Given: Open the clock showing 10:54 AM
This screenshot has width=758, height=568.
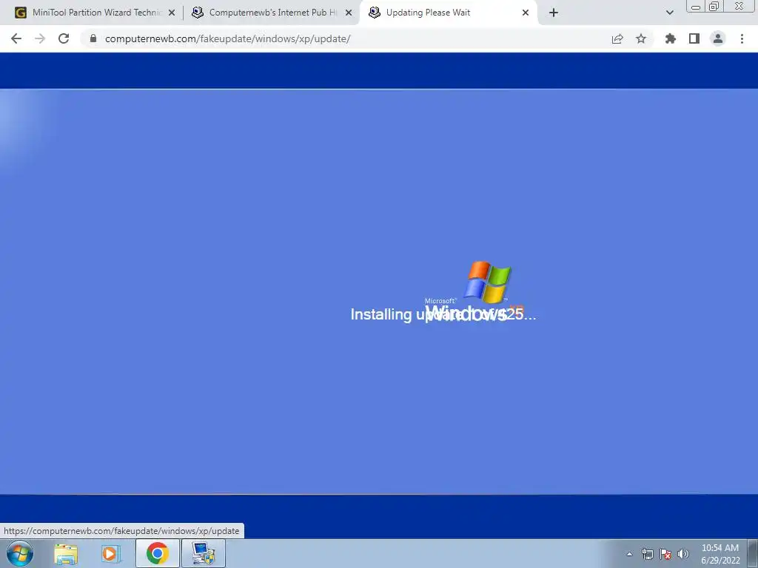Looking at the screenshot, I should click(x=720, y=554).
